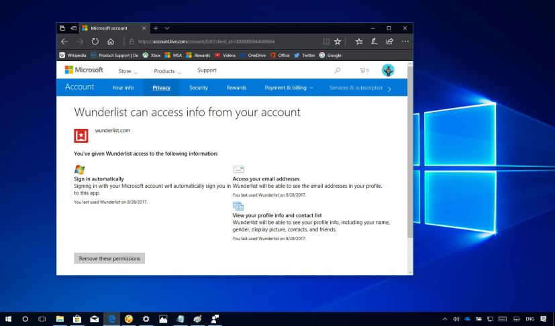Select the Privacy tab
555x326 pixels.
coord(162,87)
